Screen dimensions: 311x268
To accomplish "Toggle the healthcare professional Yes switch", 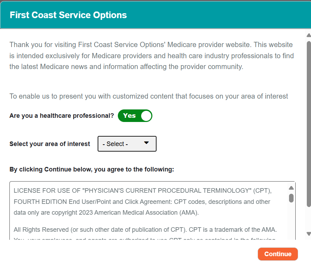I will [x=135, y=116].
